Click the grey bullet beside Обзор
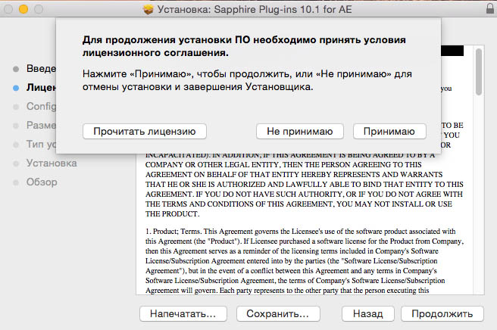This screenshot has width=497, height=330. pyautogui.click(x=16, y=182)
